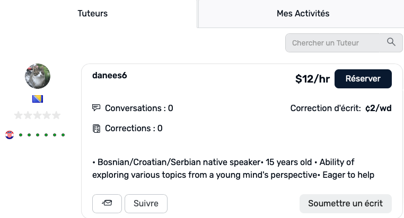Click the Soumettre un écrit button
Screen dimensions: 404x218
coord(345,203)
